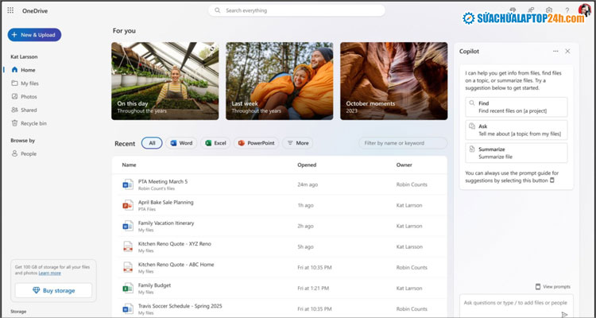Click the Filter by name or keyword field

[403, 143]
